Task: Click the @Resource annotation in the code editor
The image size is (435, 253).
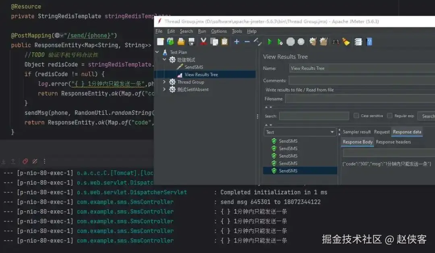Action: 26,6
